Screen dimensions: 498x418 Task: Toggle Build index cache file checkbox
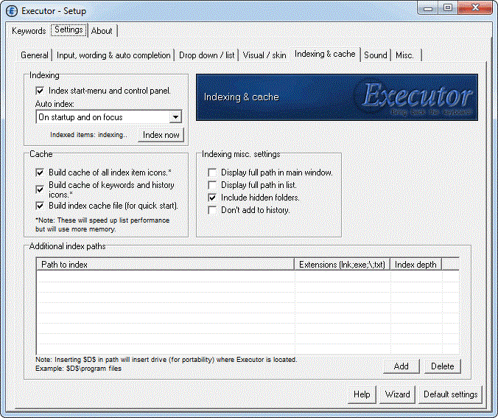[41, 206]
